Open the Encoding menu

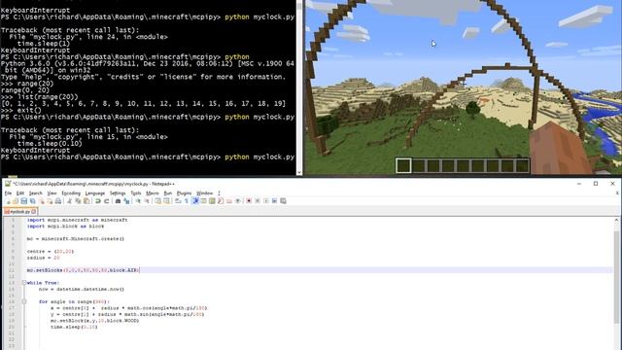[71, 193]
